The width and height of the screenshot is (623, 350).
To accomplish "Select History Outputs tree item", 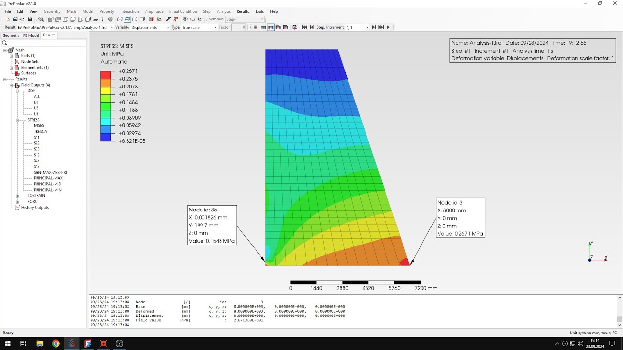I will (x=35, y=207).
